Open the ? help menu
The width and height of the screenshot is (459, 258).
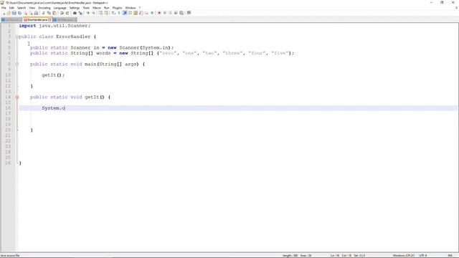coord(140,8)
